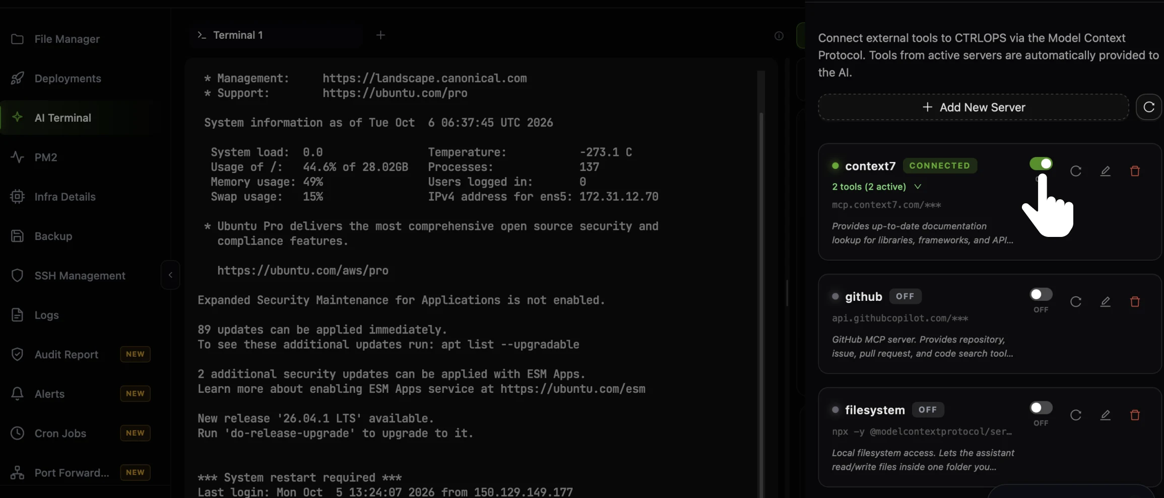The height and width of the screenshot is (498, 1164).
Task: Delete the context7 server
Action: 1135,171
